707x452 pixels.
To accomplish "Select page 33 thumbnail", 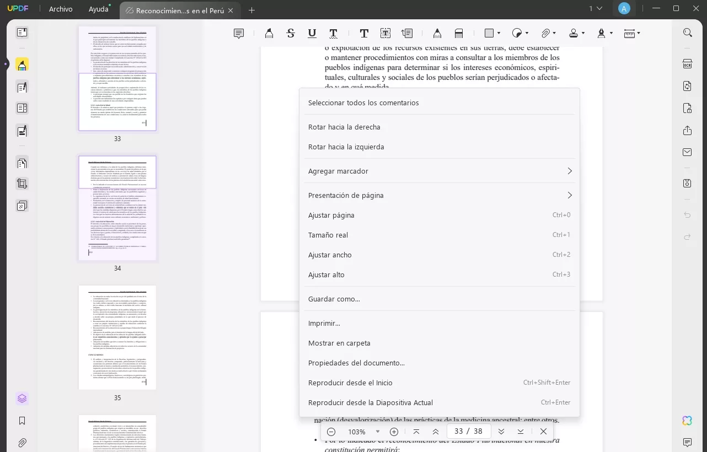I will [117, 78].
